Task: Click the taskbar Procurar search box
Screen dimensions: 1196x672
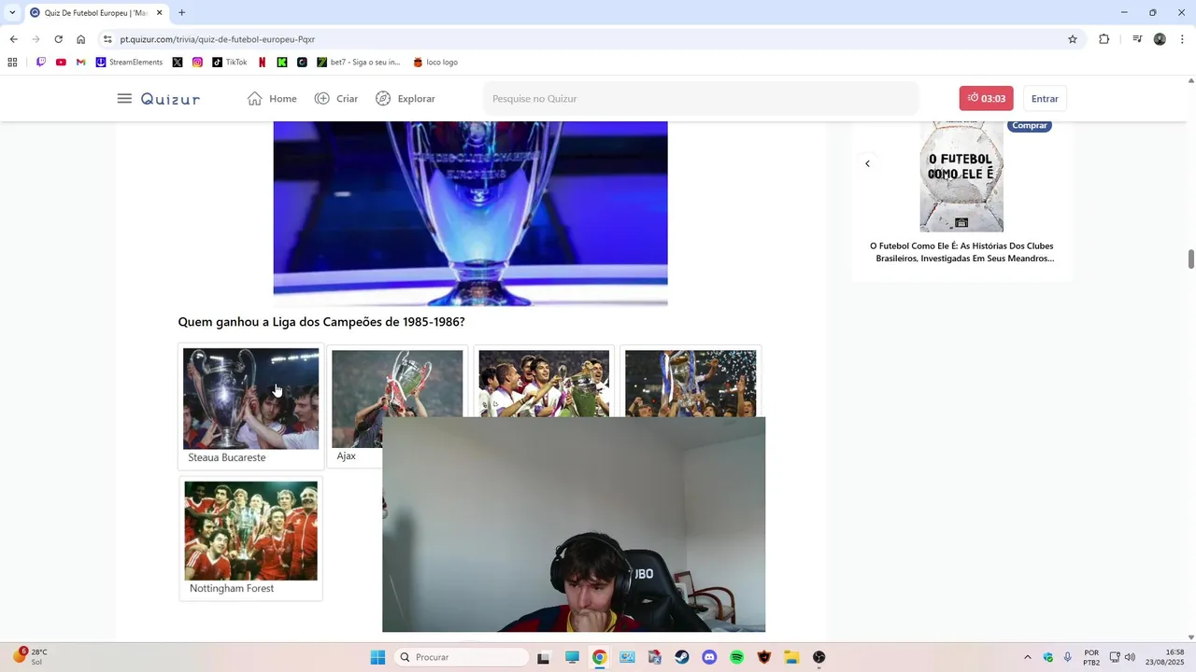Action: pos(462,657)
